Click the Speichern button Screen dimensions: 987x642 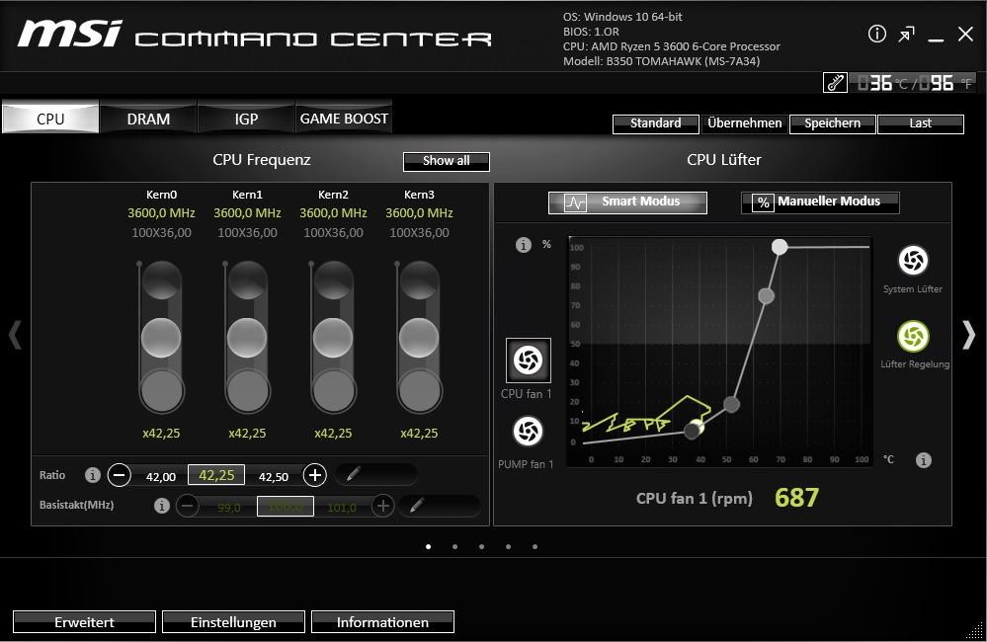(x=832, y=124)
